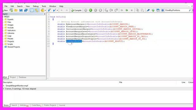Open the Tools menu
The image size is (196, 110).
[x=44, y=6]
